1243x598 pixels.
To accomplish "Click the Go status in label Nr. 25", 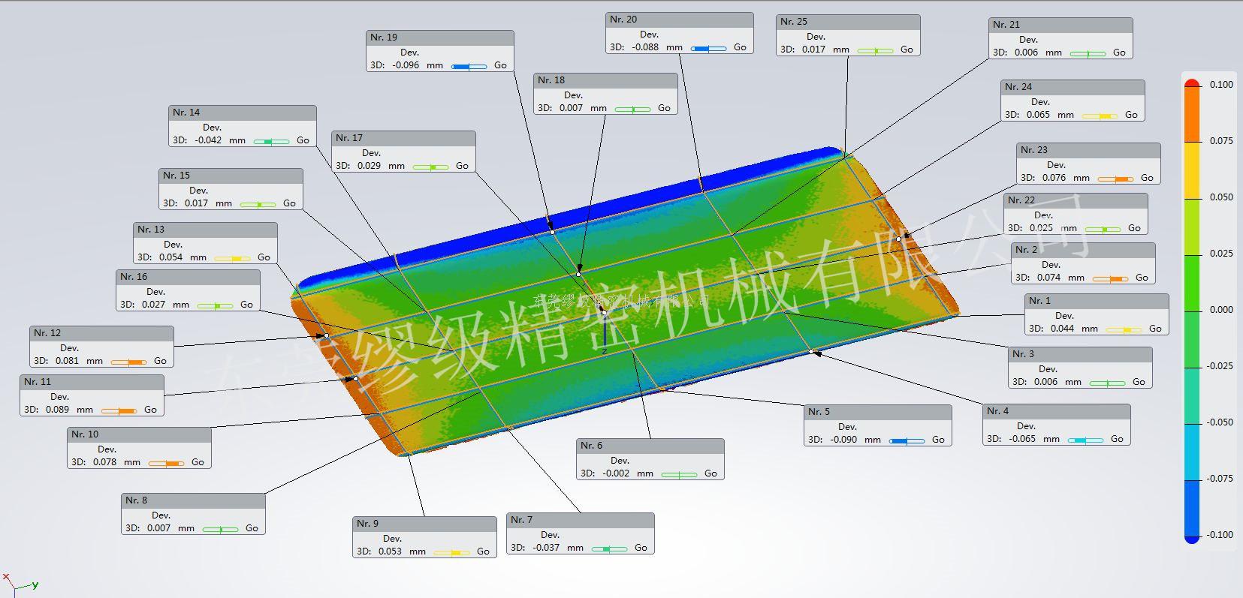I will [x=907, y=50].
